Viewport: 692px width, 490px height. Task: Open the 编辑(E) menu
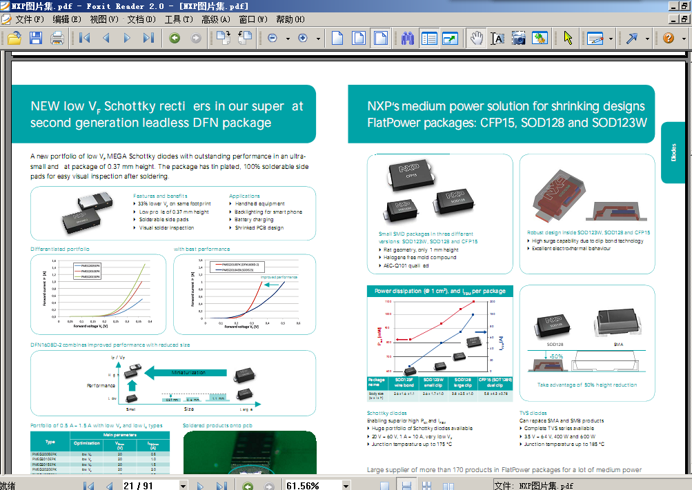67,19
